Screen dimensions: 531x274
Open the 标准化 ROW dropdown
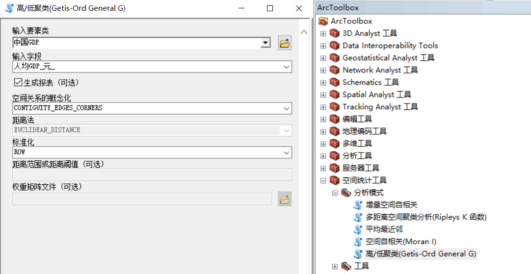click(x=287, y=152)
